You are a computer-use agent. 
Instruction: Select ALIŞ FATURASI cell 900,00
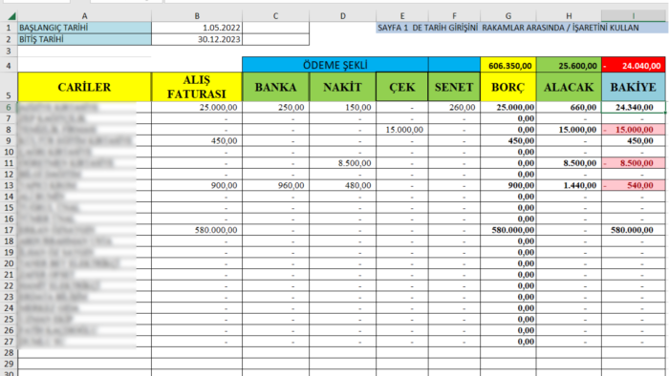(197, 185)
